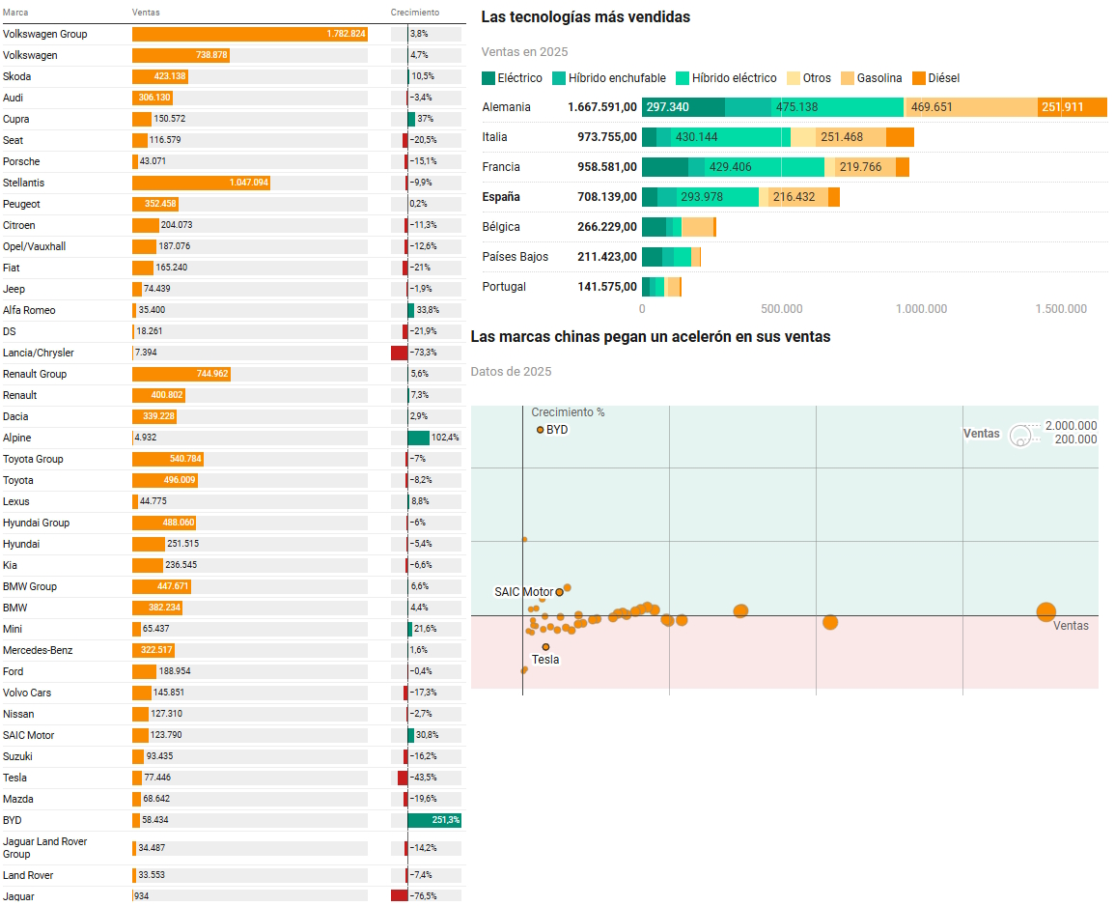This screenshot has height=906, width=1115.
Task: Click the Toyota 496.009 sales bar
Action: (x=165, y=480)
